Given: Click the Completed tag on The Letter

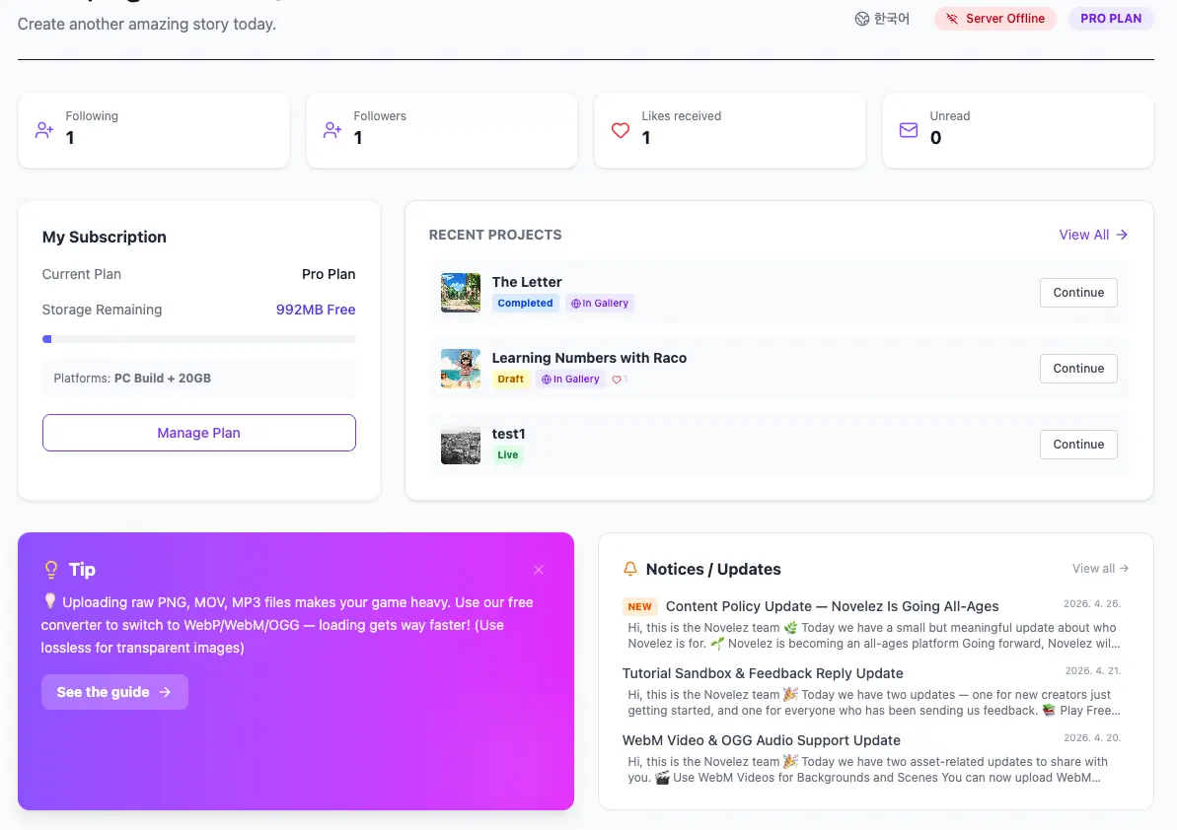Looking at the screenshot, I should 525,303.
